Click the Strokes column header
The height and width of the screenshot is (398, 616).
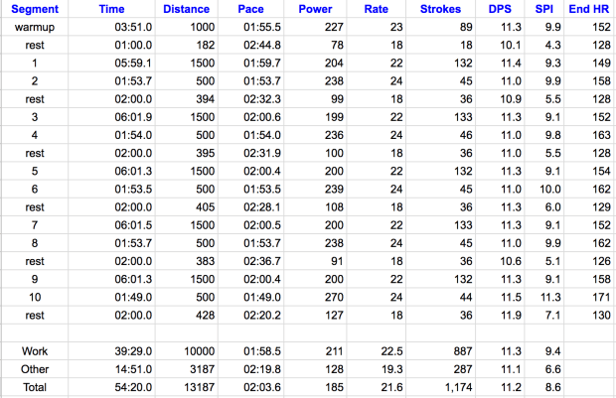(x=440, y=11)
